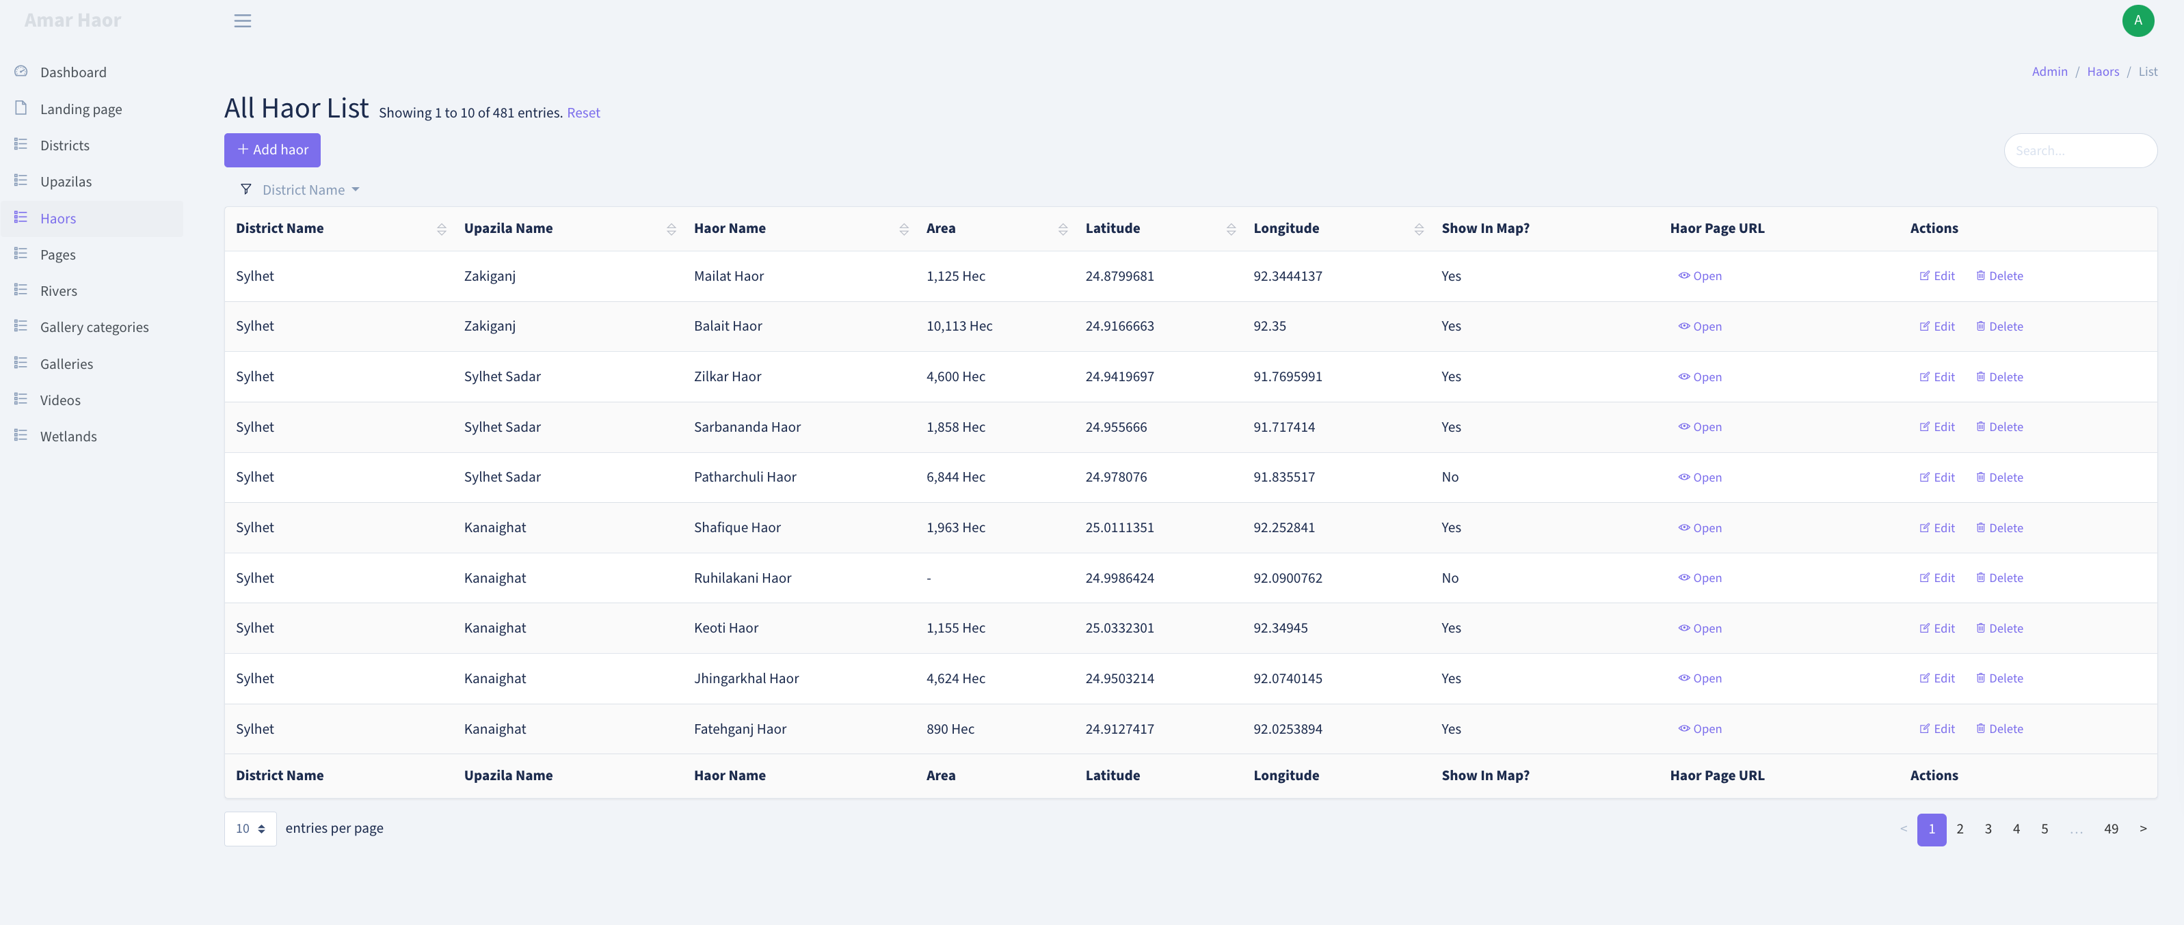2184x925 pixels.
Task: Reset the table filters with the Reset link
Action: click(x=583, y=113)
